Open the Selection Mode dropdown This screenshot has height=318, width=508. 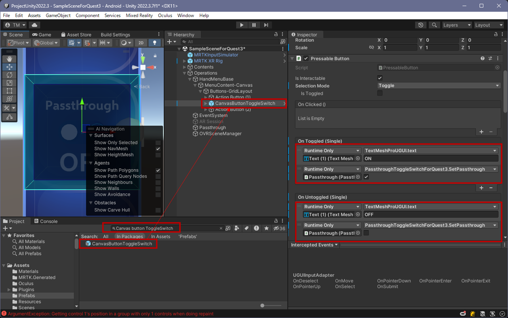coord(438,86)
